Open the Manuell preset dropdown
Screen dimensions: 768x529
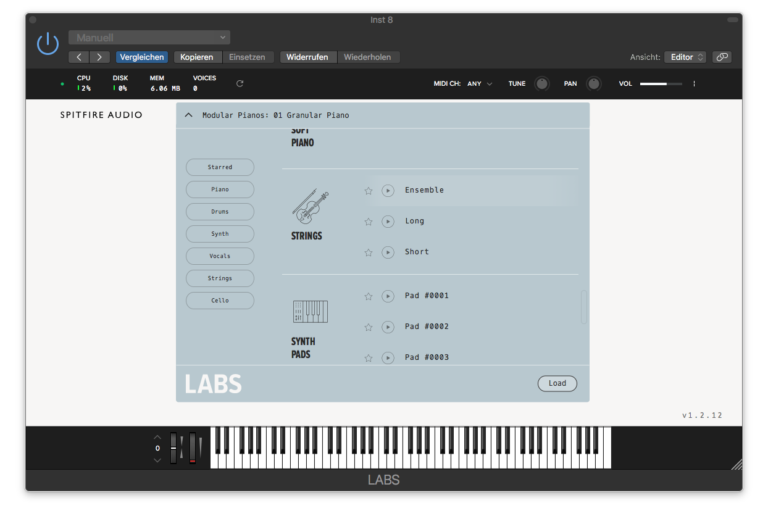click(149, 38)
